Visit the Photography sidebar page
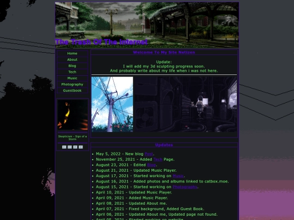The width and height of the screenshot is (294, 220). (x=72, y=84)
